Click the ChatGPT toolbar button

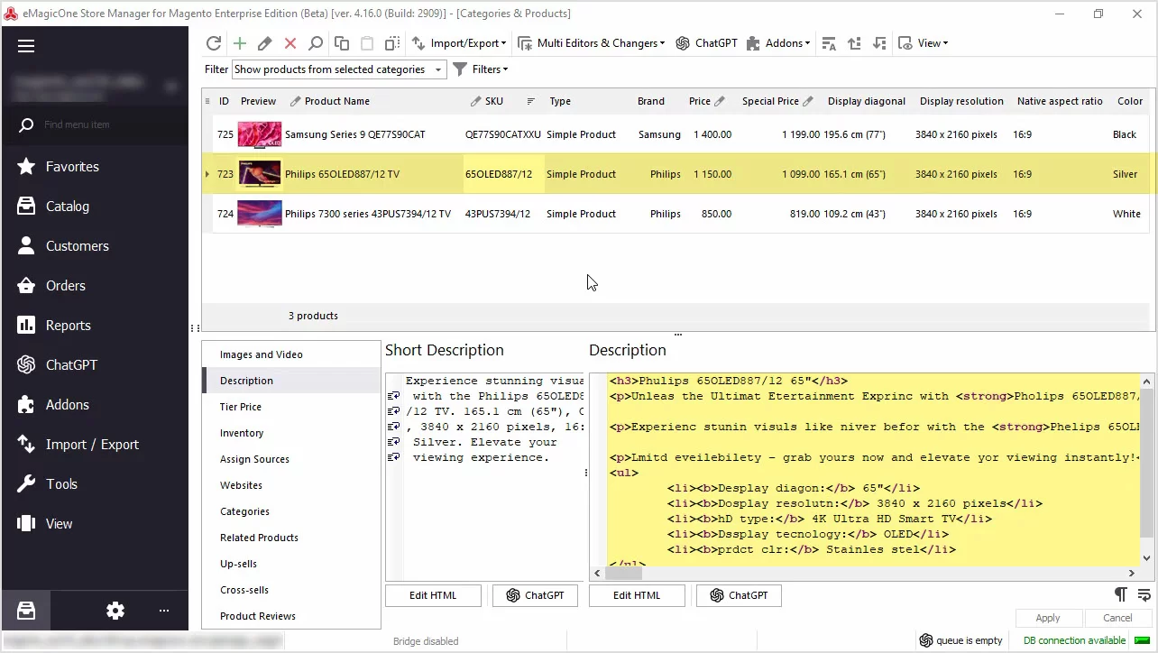tap(707, 43)
